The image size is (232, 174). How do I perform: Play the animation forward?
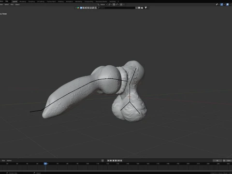(x=116, y=160)
